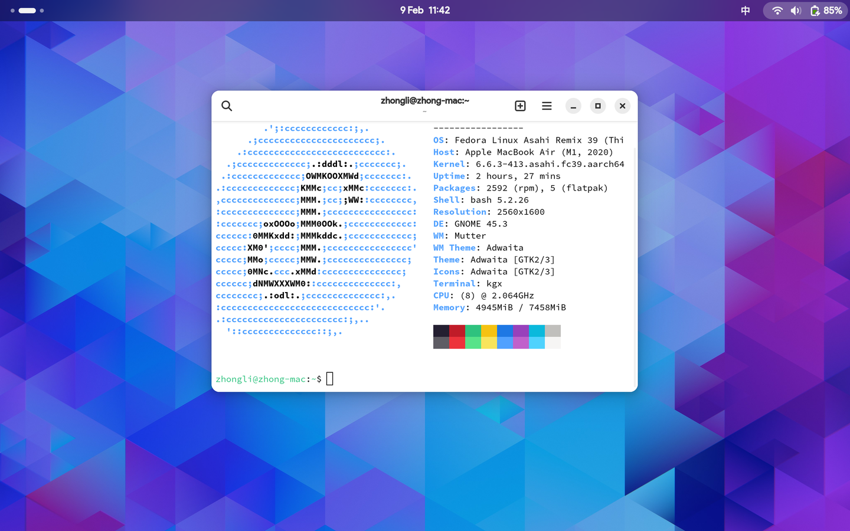Add a new terminal tab
This screenshot has height=531, width=850.
(520, 106)
